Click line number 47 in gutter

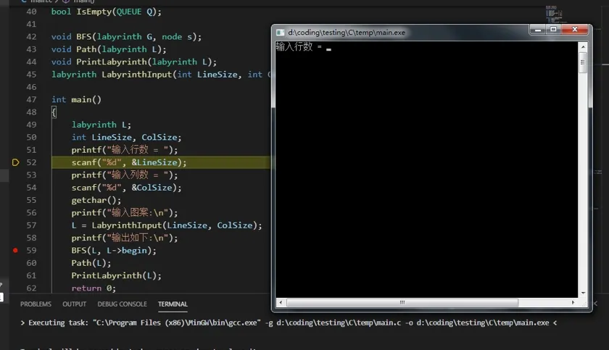(31, 99)
